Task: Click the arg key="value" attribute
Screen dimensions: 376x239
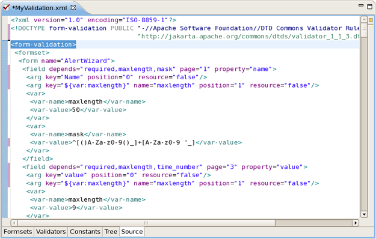Action: 66,175
